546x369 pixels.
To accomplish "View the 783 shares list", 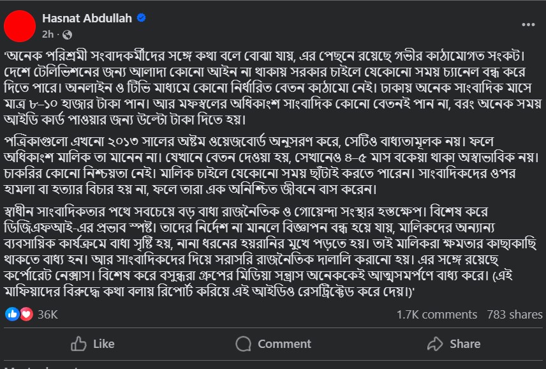I will (x=515, y=314).
